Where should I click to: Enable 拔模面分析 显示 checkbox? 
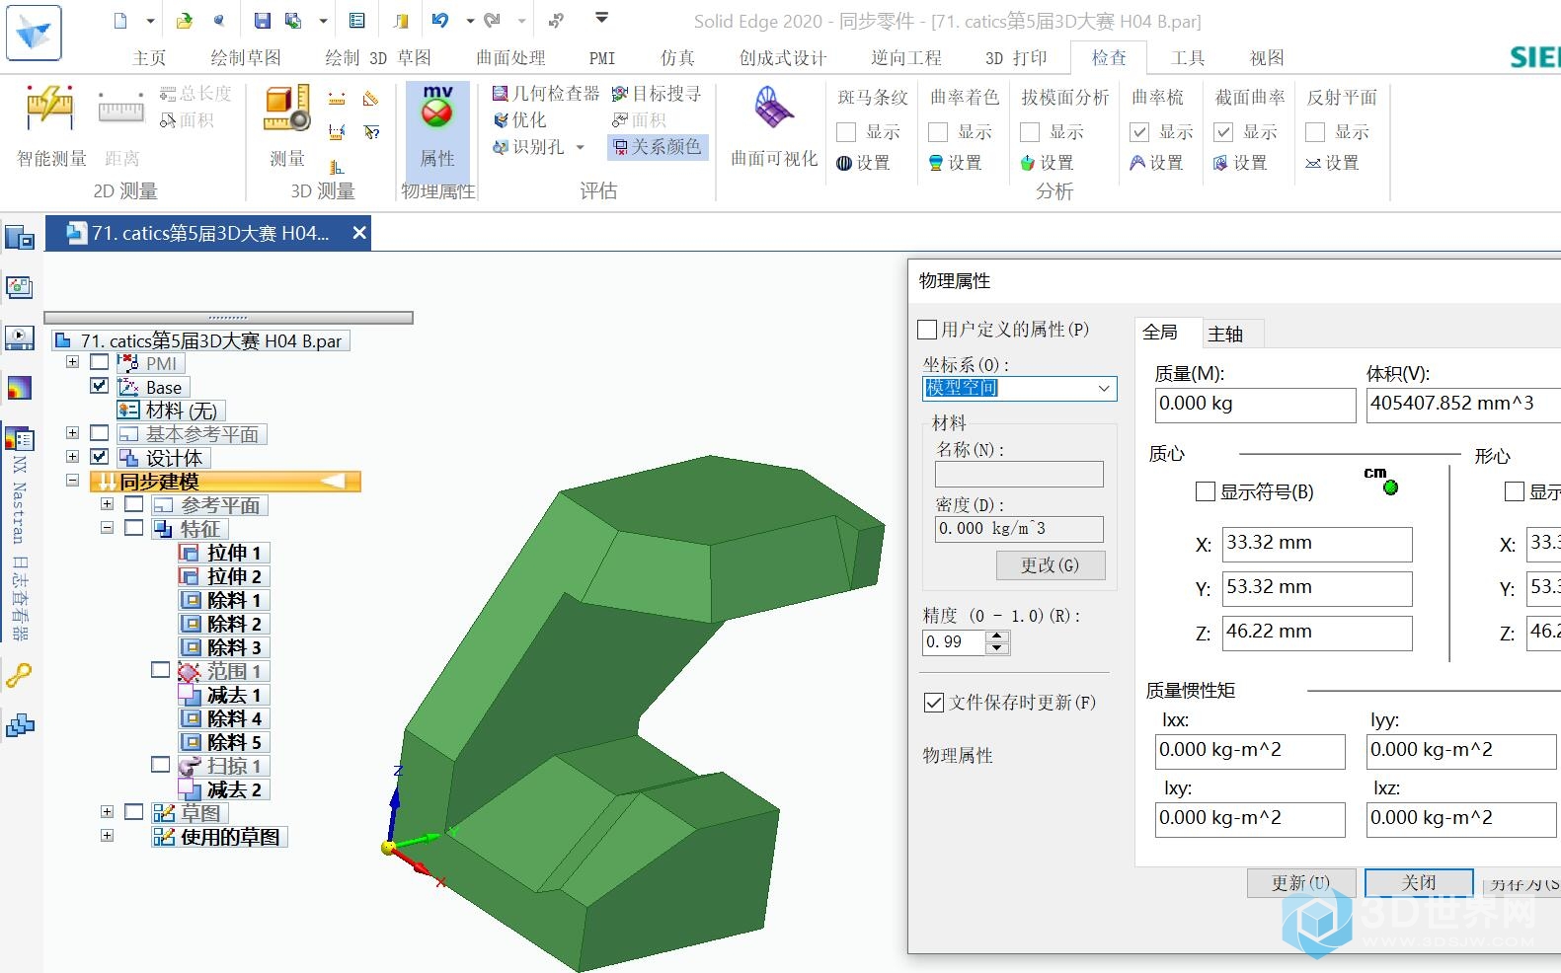[x=1030, y=132]
